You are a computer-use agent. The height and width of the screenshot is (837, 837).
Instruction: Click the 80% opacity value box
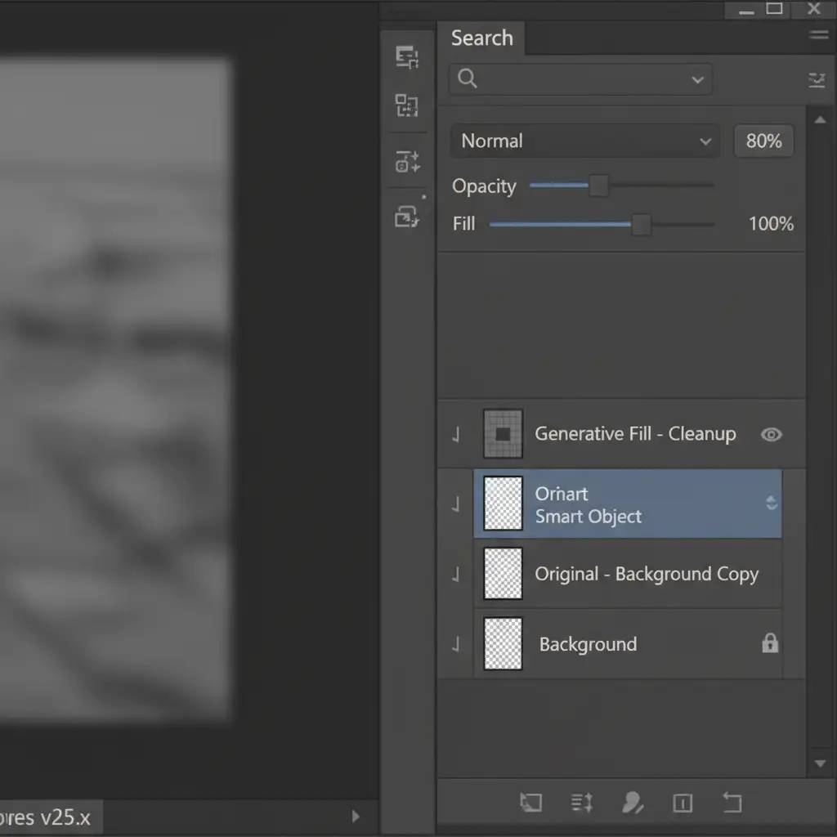[x=763, y=141]
